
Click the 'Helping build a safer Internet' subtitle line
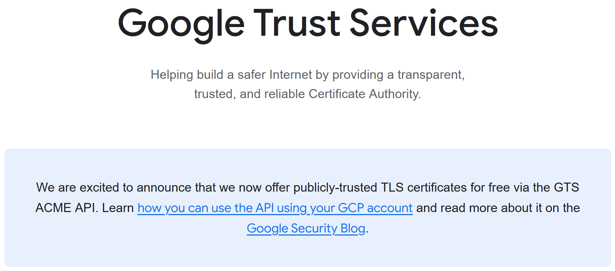[307, 75]
